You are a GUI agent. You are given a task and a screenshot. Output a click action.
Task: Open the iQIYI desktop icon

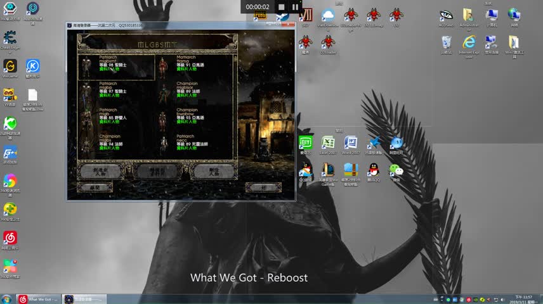point(306,144)
